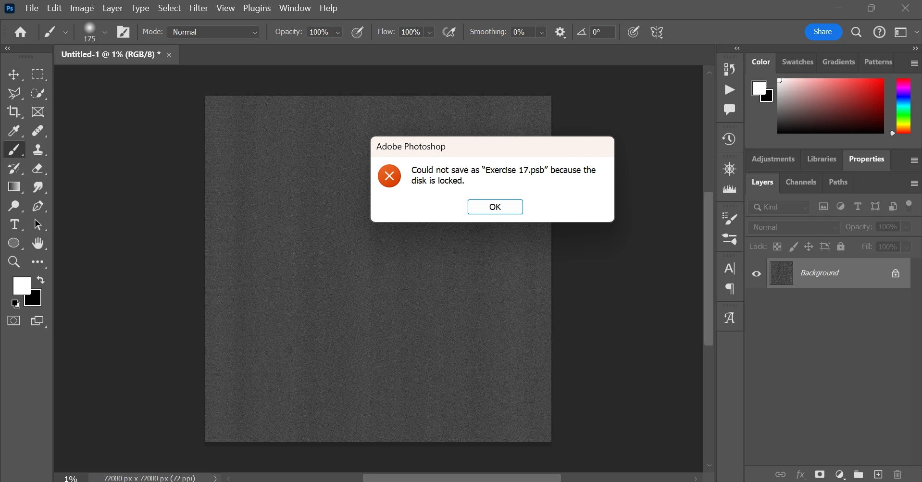Select the Frame tool
Viewport: 922px width, 482px height.
point(38,112)
